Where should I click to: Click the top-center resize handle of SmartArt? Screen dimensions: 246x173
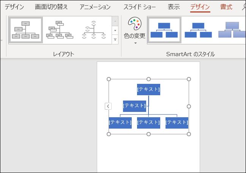(x=148, y=79)
